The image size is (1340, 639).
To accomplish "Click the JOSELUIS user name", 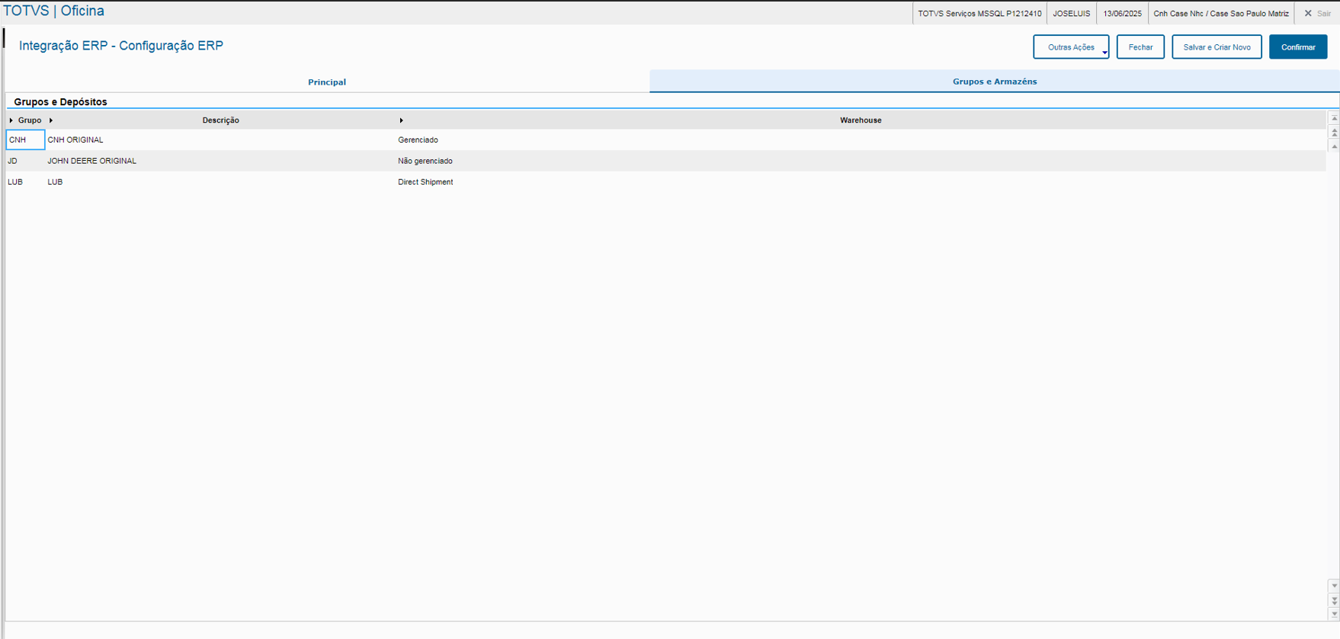I will pos(1072,14).
